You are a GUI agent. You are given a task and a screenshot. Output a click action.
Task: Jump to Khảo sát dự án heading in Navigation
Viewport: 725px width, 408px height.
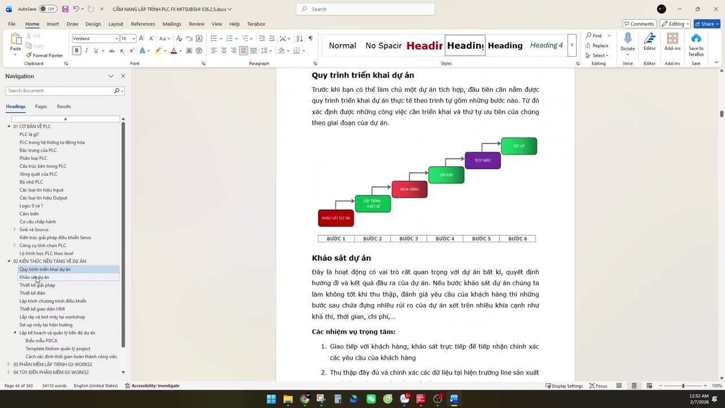click(35, 277)
